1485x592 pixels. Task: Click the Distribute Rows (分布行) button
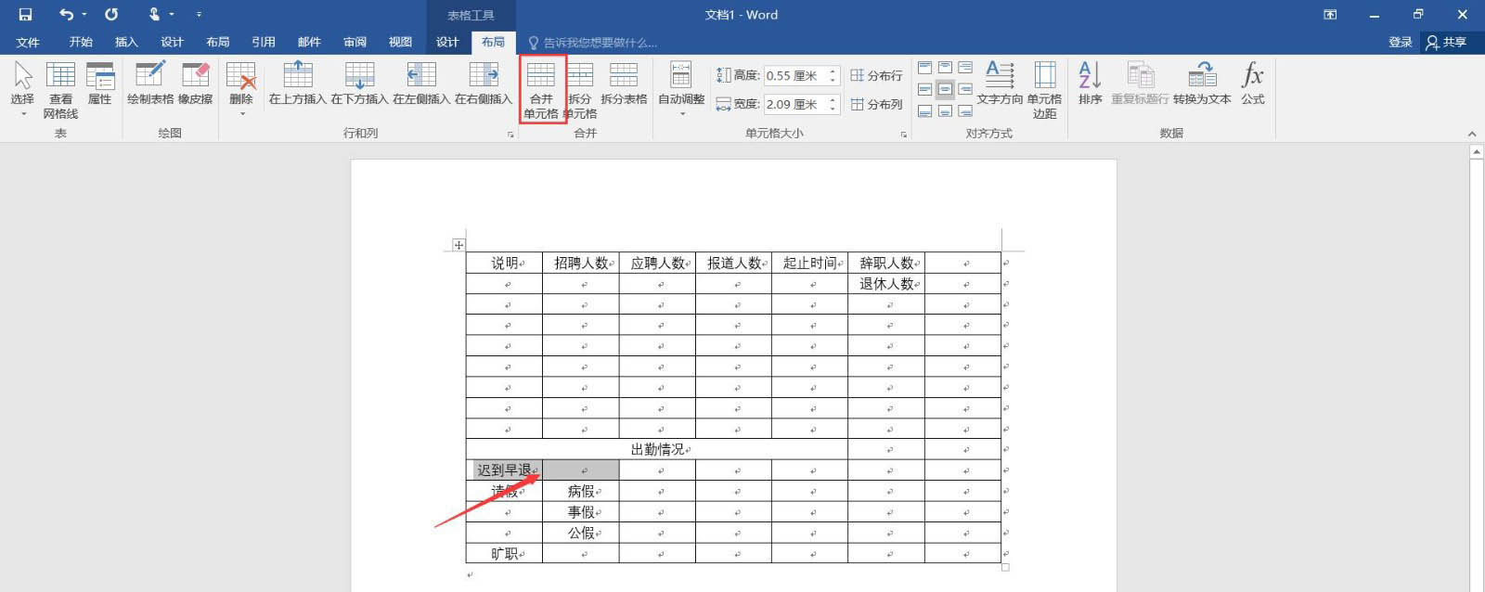876,75
